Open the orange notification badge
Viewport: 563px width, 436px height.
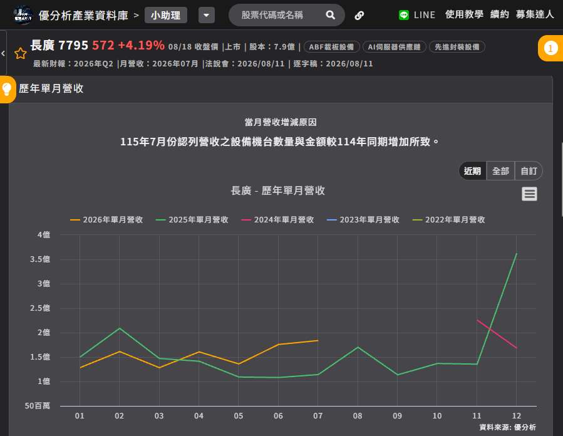click(550, 48)
